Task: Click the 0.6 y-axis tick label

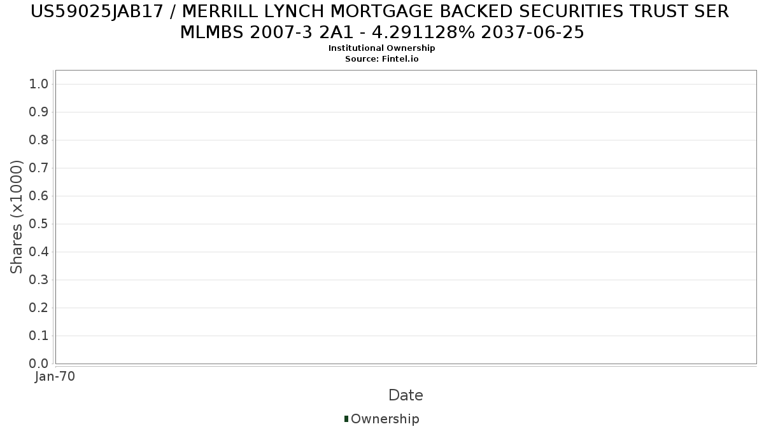Action: point(39,196)
